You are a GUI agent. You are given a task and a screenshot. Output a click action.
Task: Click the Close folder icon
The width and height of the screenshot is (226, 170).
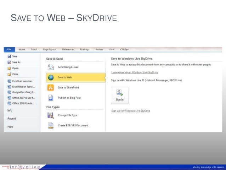(9, 74)
